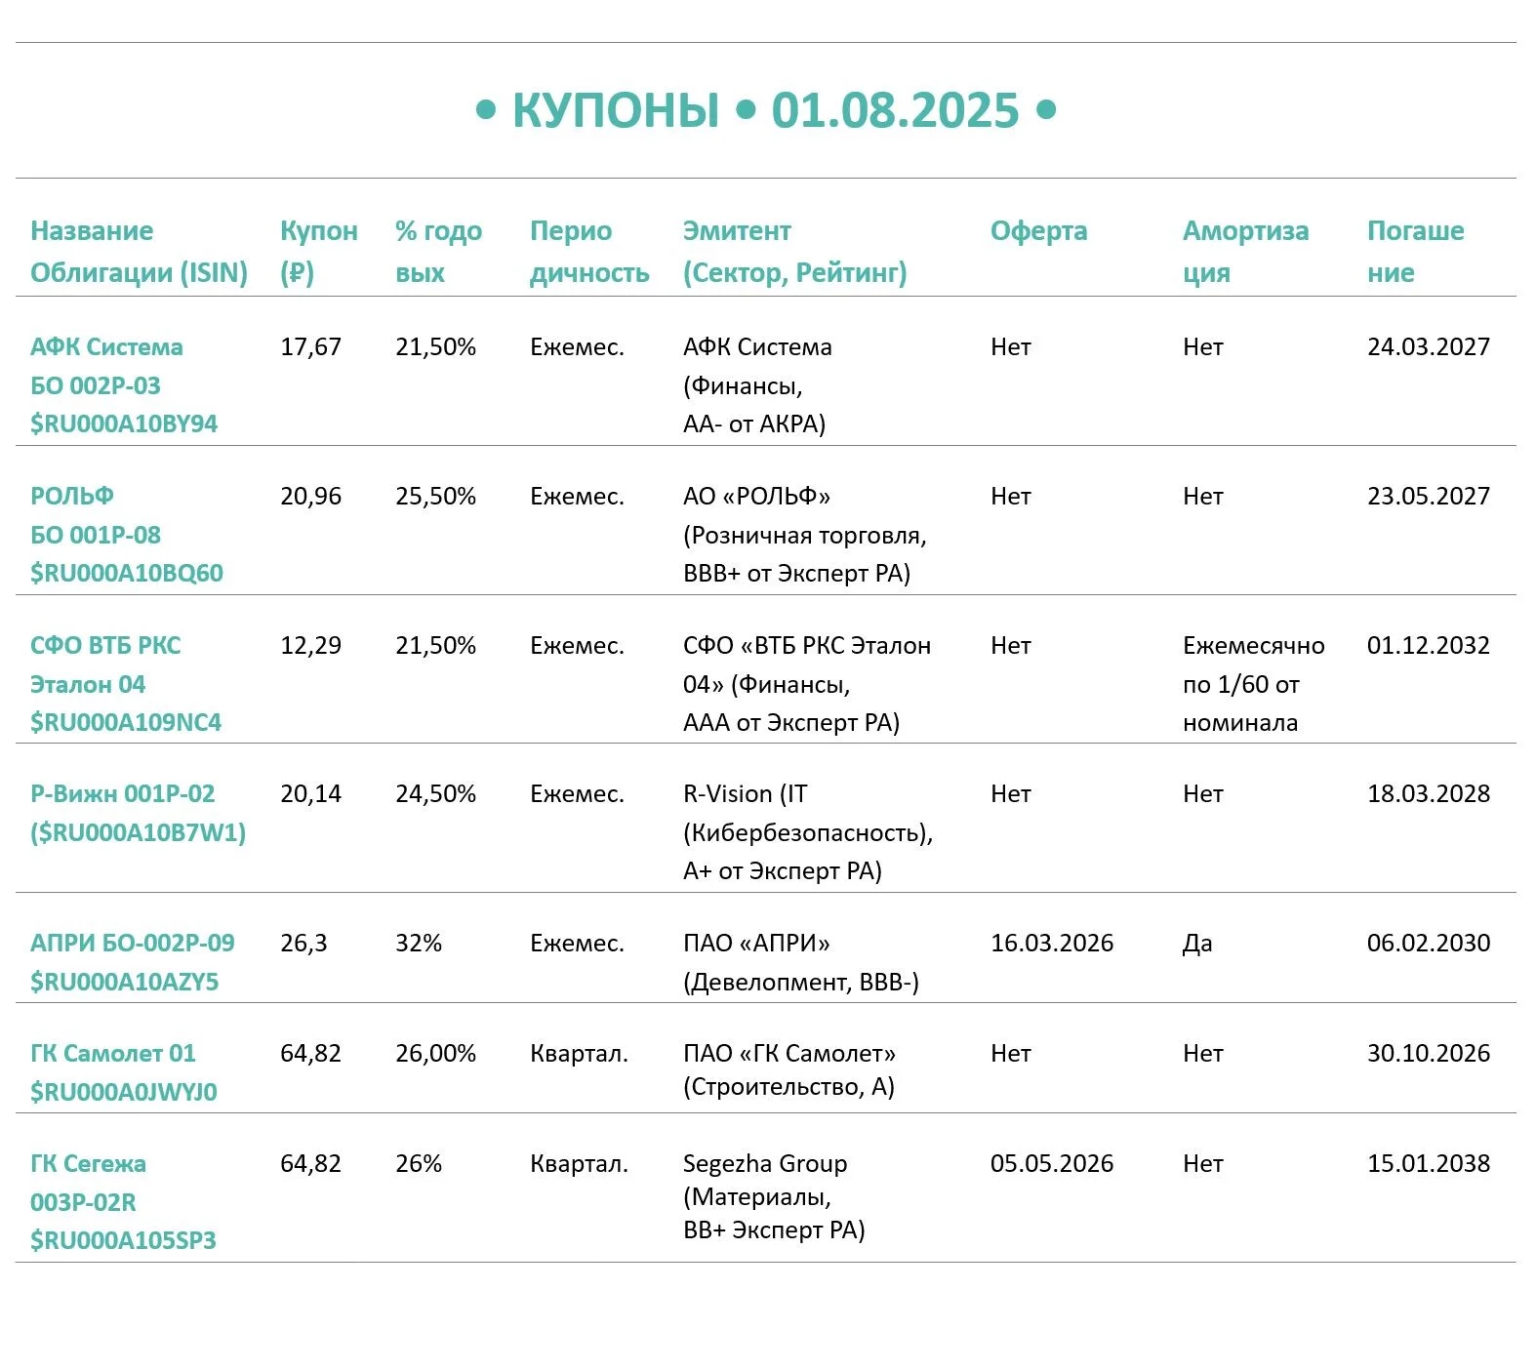Click issuer "R-Vision (IT (Кибербезопасность)" description

[x=808, y=832]
